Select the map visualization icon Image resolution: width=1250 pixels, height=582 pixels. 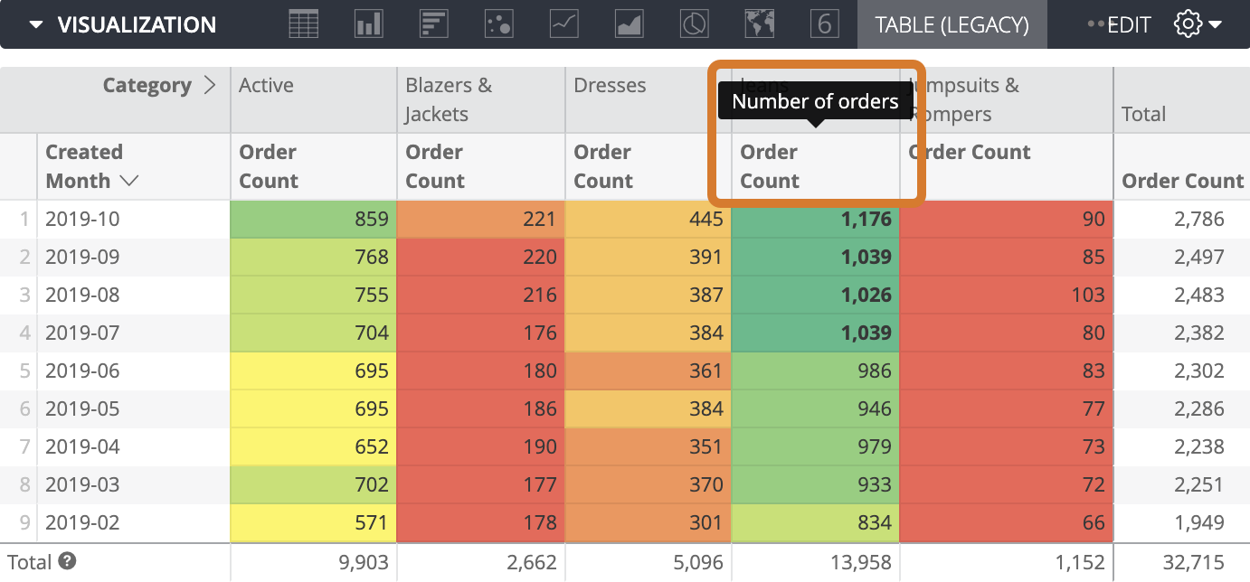coord(759,24)
